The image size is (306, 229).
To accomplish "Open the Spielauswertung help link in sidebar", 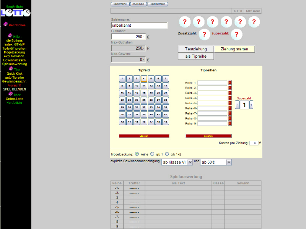I will (15, 64).
